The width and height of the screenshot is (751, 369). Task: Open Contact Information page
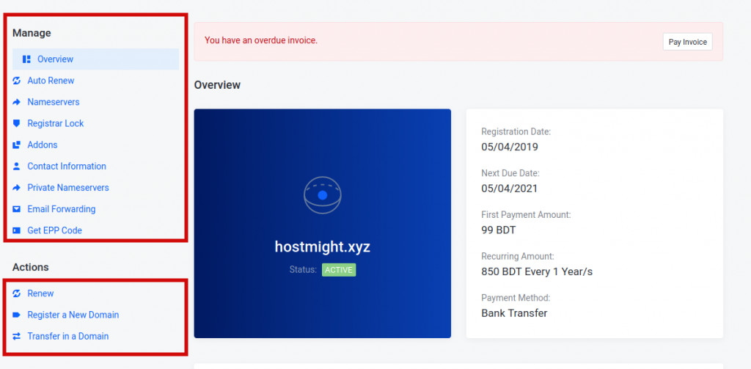tap(67, 167)
